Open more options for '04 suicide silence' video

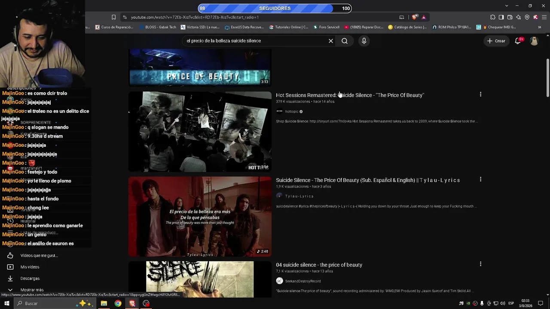pos(480,264)
